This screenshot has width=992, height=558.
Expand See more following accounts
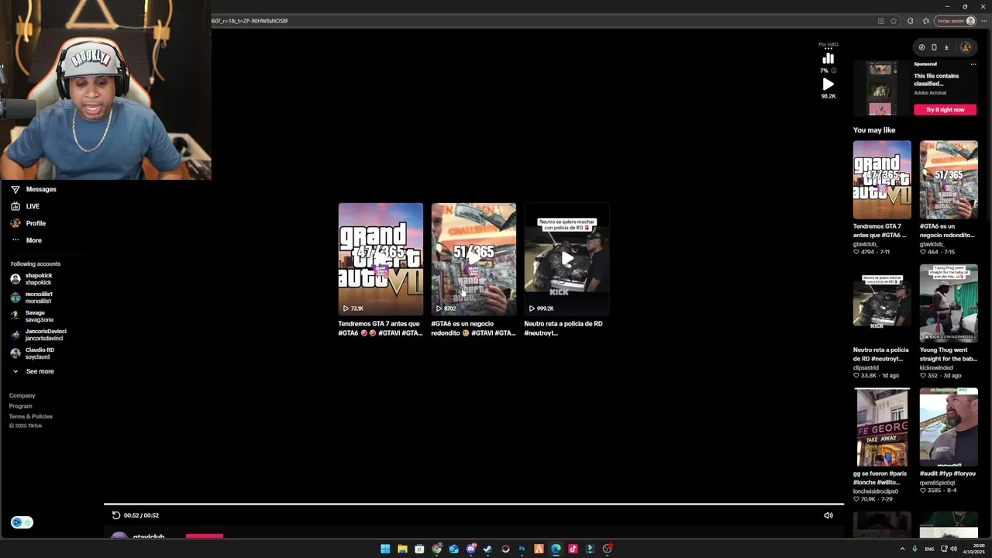33,371
